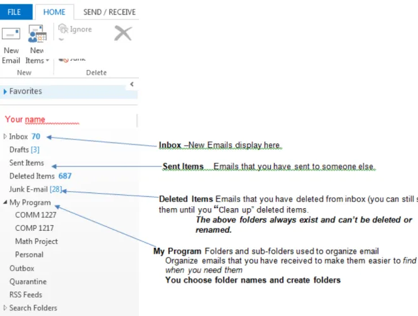The width and height of the screenshot is (418, 316).
Task: Collapse the folder pane with the chevron
Action: click(x=132, y=85)
